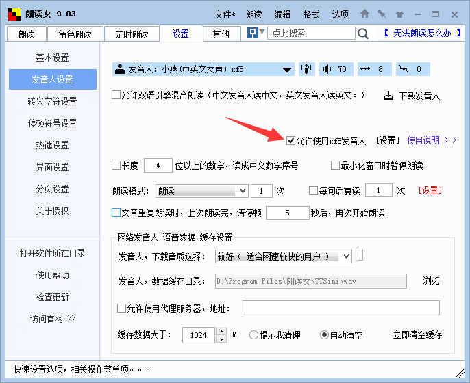Check 文章重复朗读时 pause checkbox
The width and height of the screenshot is (470, 383).
(116, 213)
